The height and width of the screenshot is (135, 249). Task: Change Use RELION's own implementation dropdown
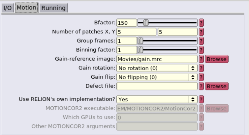(x=157, y=99)
